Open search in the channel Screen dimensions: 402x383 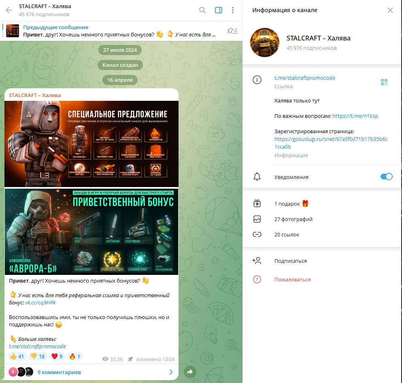click(x=202, y=10)
